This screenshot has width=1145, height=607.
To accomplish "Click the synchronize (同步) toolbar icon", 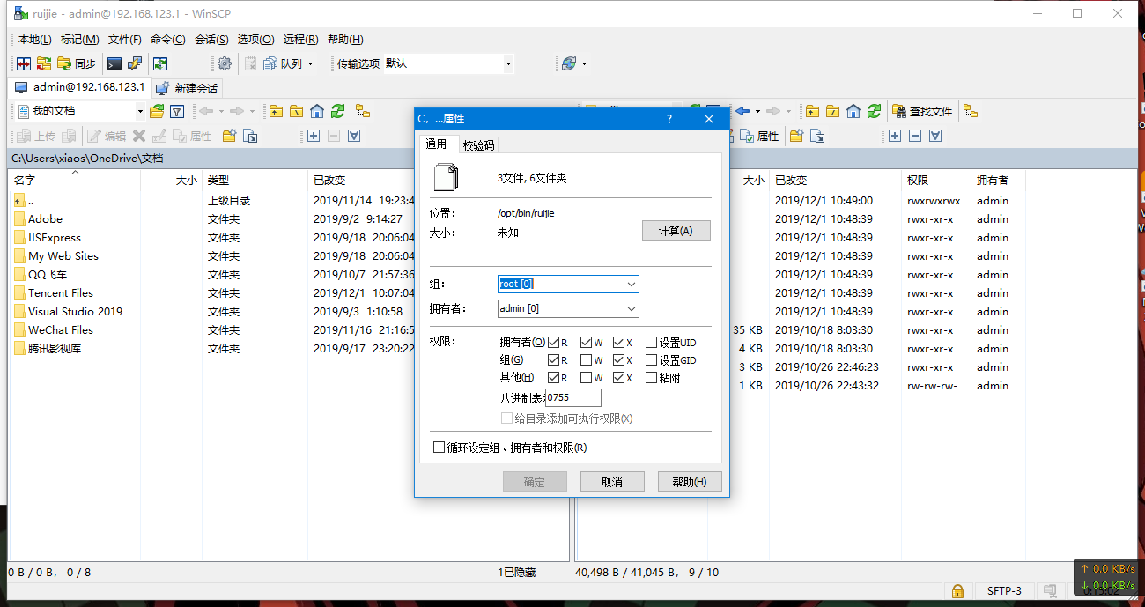I will (76, 63).
